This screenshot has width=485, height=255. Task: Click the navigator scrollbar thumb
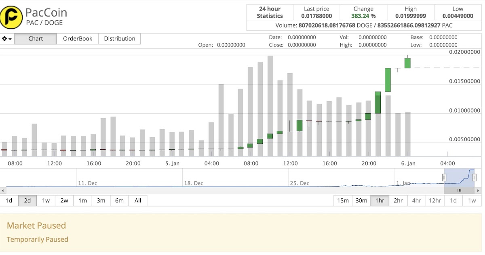(x=459, y=190)
